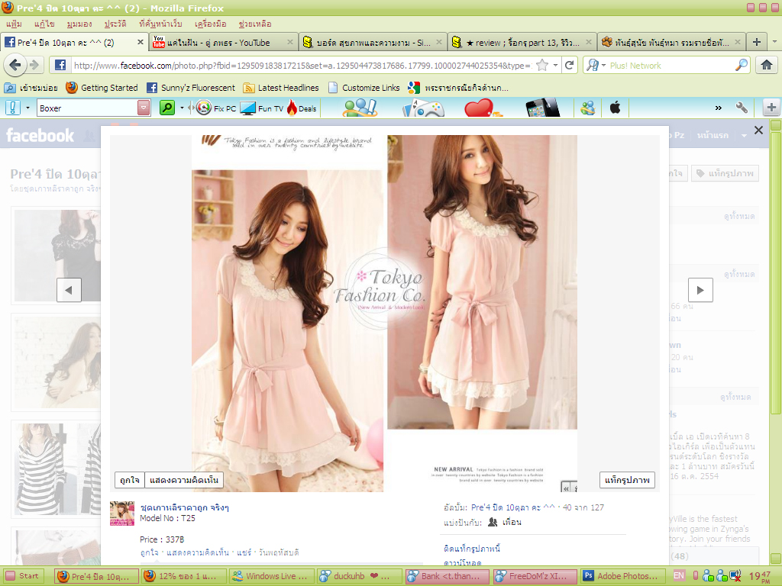Click the iPhone toolbar icon
This screenshot has width=782, height=586.
click(x=543, y=108)
